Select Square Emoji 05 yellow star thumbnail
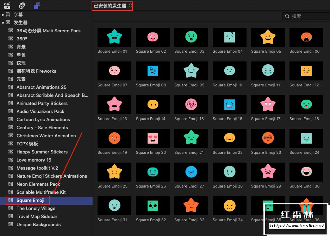 pos(268,37)
